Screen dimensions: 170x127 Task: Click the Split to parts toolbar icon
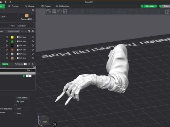[77, 11]
